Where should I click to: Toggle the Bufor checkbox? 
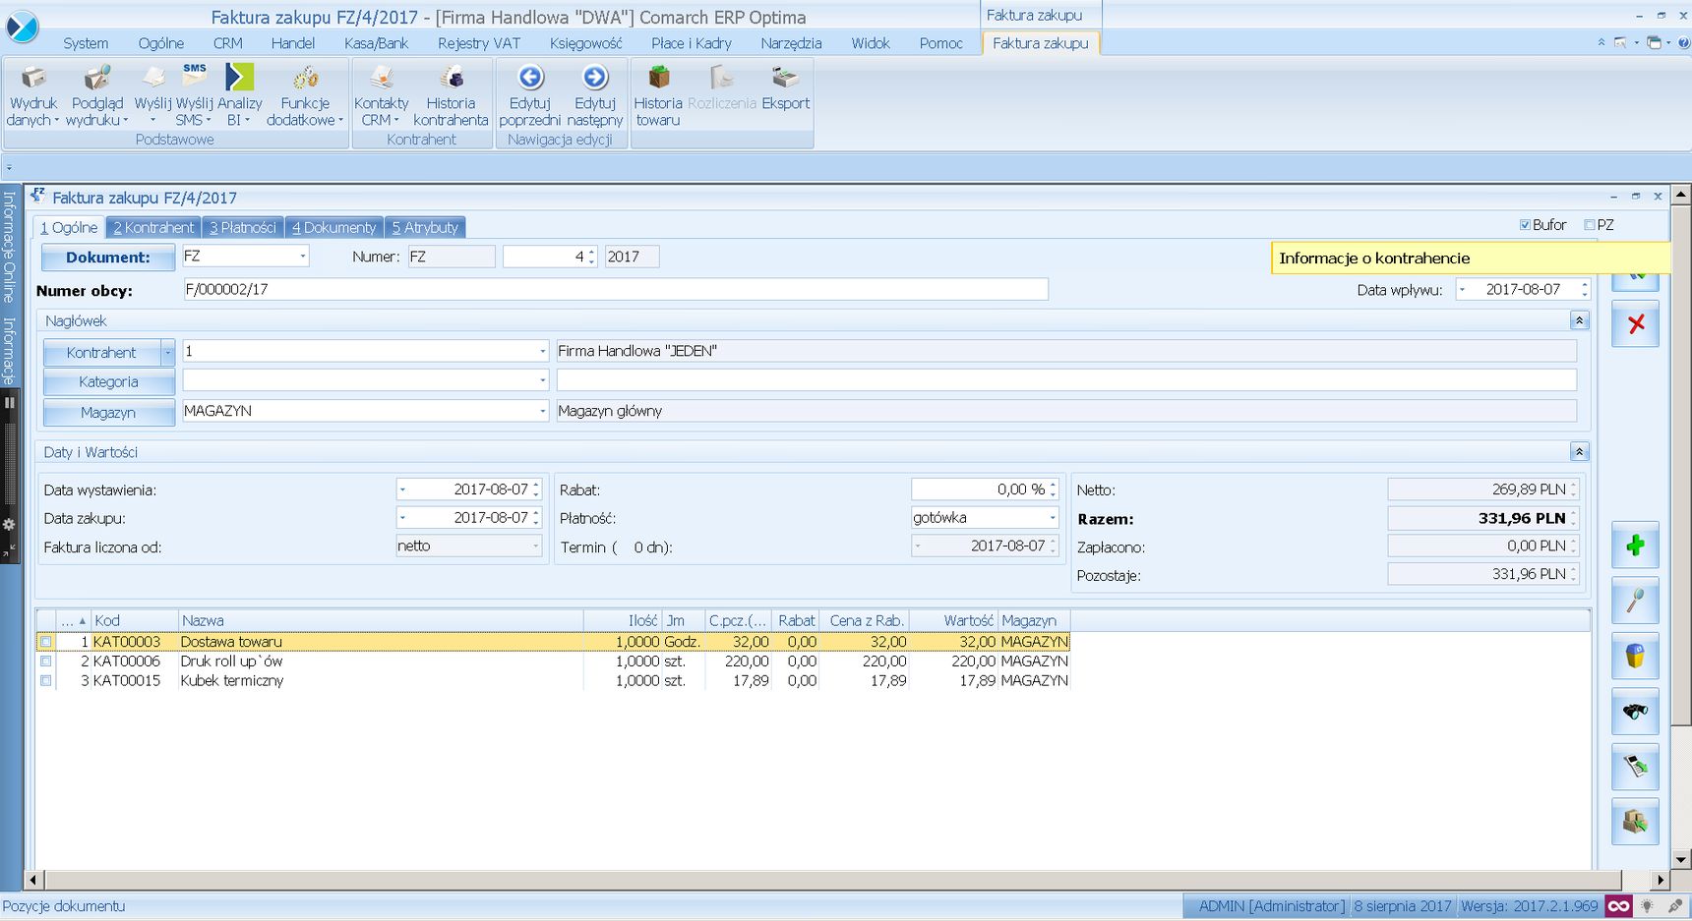tap(1525, 225)
